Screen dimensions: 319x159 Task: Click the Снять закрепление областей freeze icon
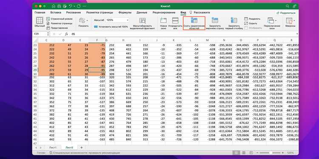click(x=194, y=20)
